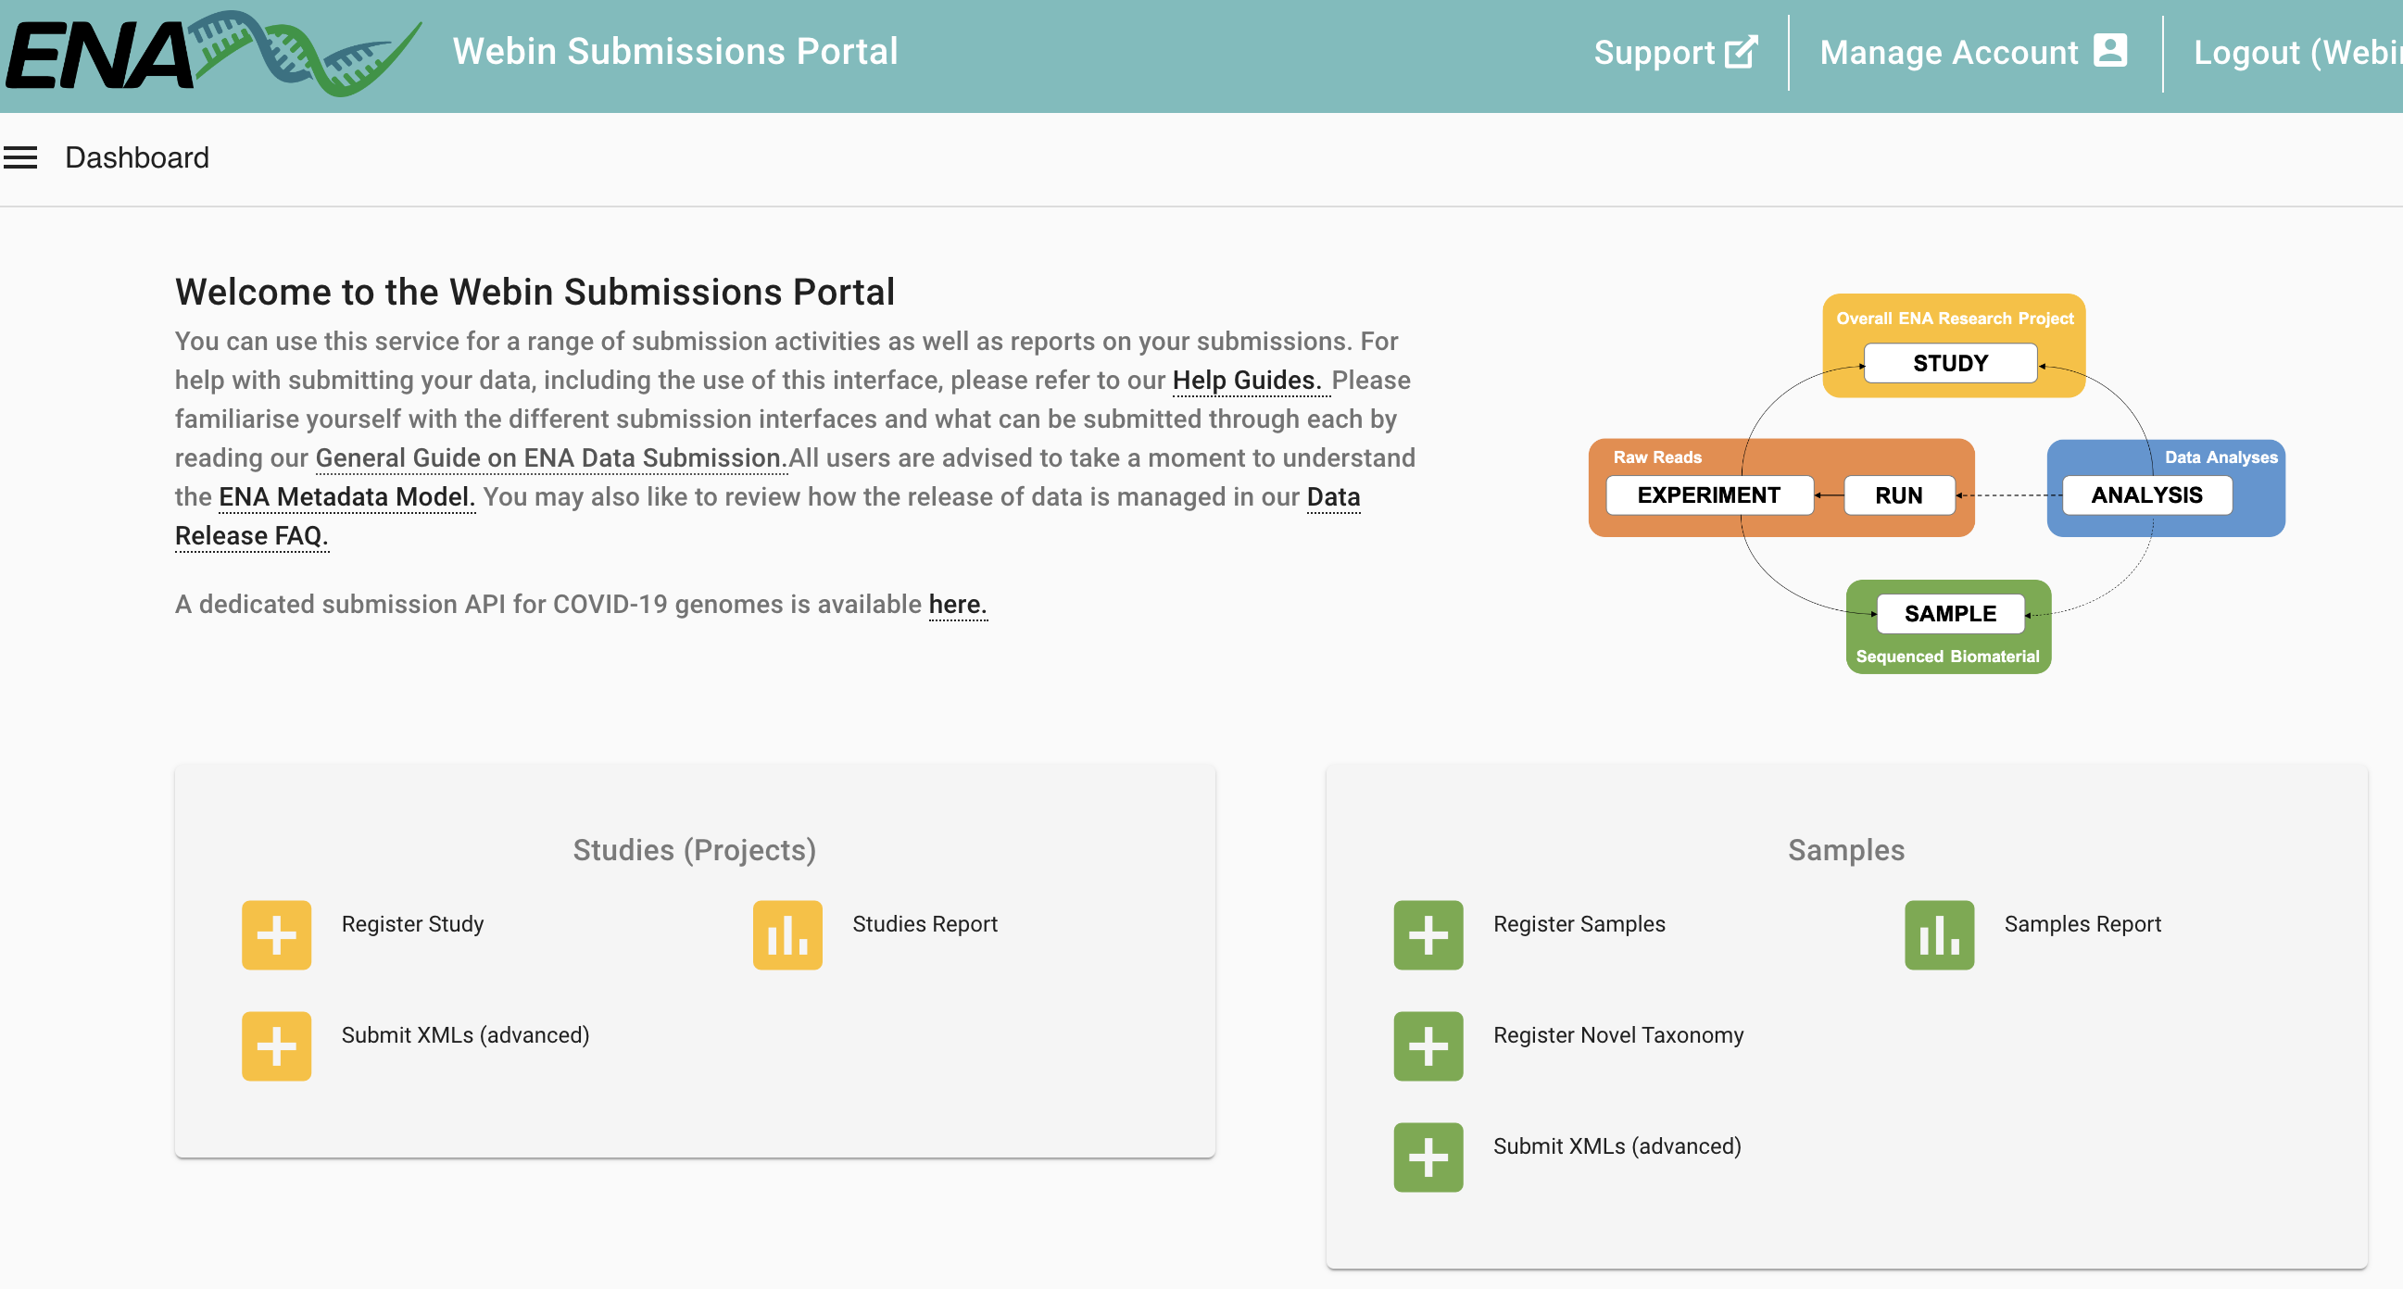Click the STUDY box in the diagram

(1950, 363)
